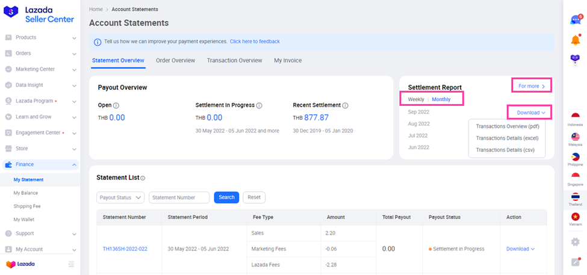Click the Marketing Center sidebar icon
Image resolution: width=587 pixels, height=275 pixels.
point(8,69)
